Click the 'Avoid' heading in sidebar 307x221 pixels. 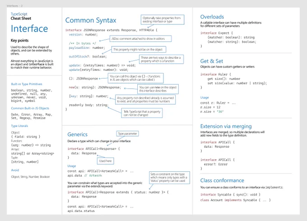(15, 170)
